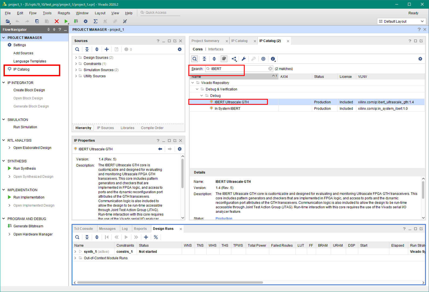Open the Settings gear in main toolbar
Image resolution: width=429 pixels, height=292 pixels.
[86, 21]
